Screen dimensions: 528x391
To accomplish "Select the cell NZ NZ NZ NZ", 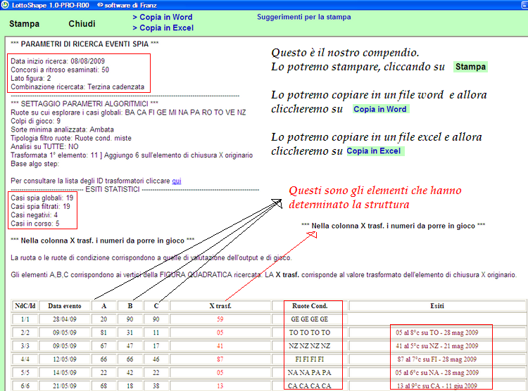I will (310, 346).
